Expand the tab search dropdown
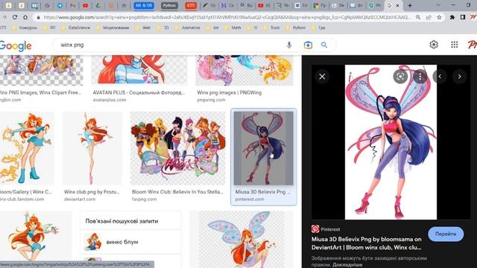The height and width of the screenshot is (268, 477). pos(438,5)
